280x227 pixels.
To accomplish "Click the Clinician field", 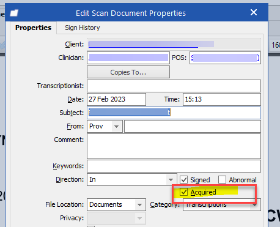I will [x=128, y=58].
